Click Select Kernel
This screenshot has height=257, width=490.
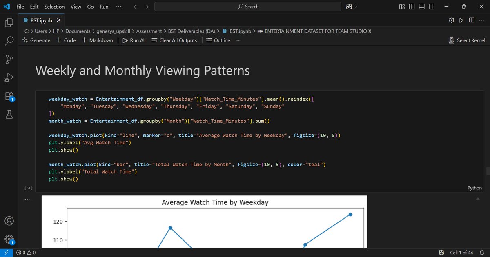point(467,40)
